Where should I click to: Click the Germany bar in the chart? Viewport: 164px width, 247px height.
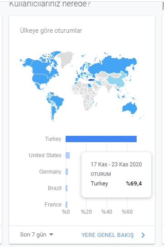point(67,172)
